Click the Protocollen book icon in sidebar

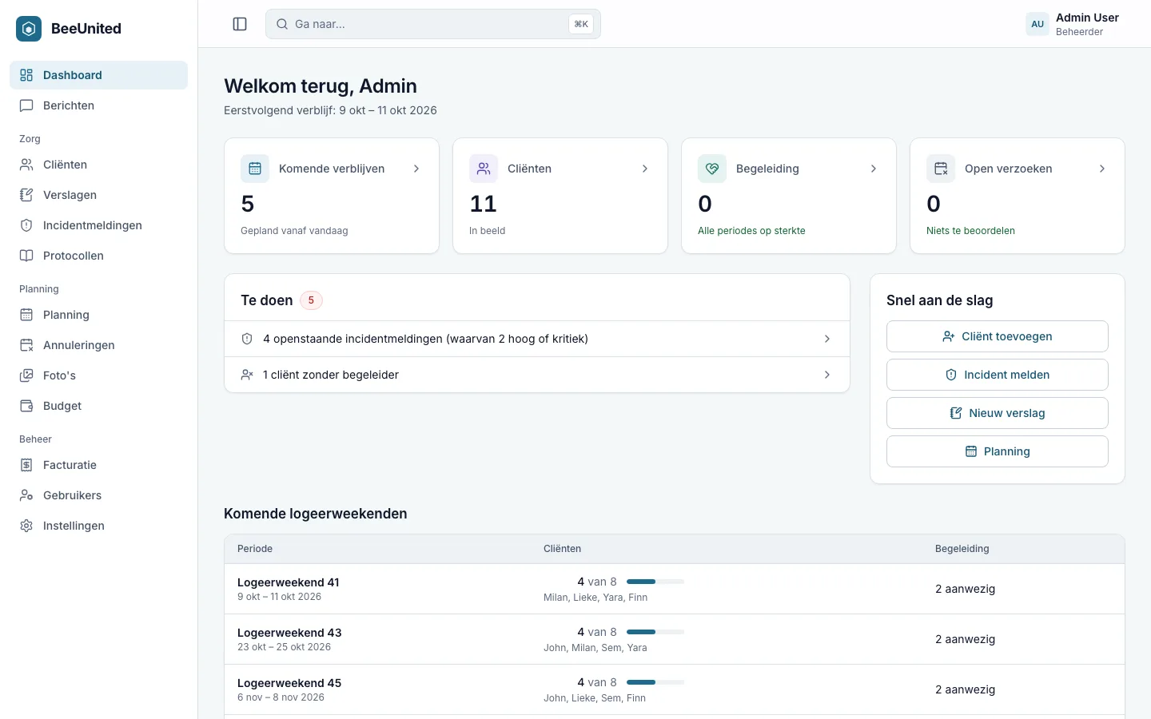(x=26, y=256)
